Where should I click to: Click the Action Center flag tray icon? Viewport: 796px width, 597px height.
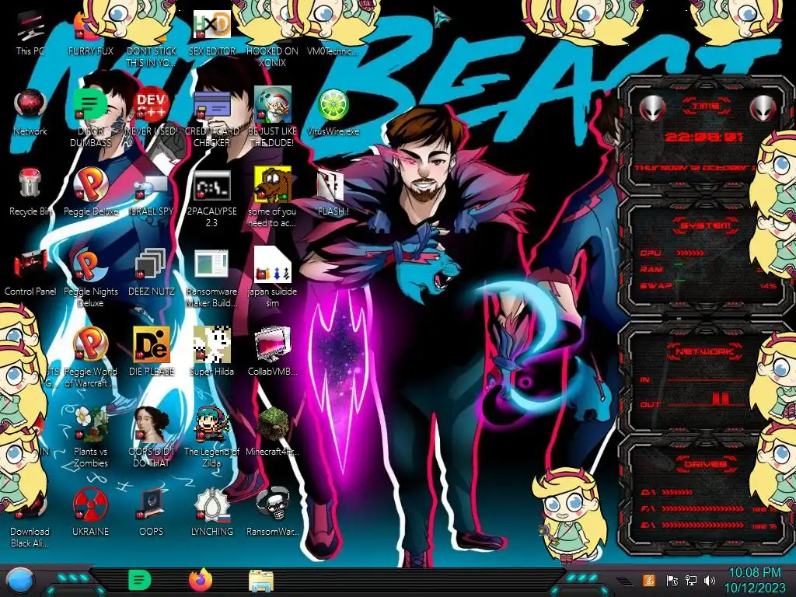(672, 580)
